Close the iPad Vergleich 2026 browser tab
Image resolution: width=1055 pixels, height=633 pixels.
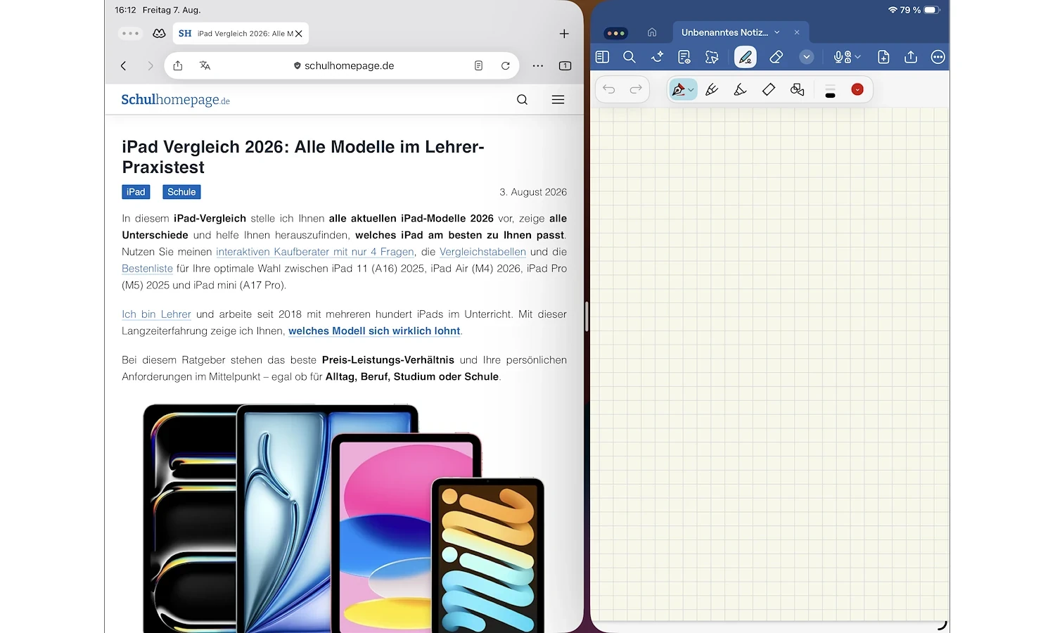pyautogui.click(x=299, y=33)
